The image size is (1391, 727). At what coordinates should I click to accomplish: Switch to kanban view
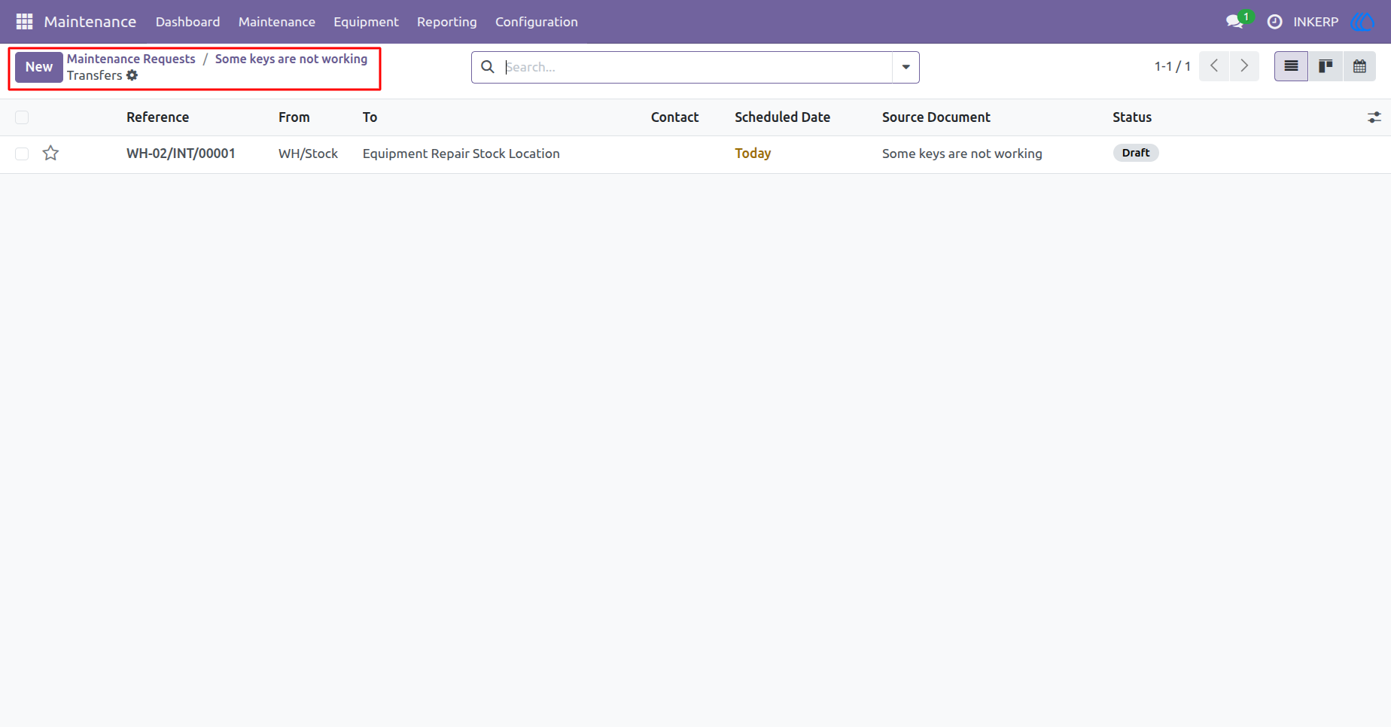[x=1326, y=66]
